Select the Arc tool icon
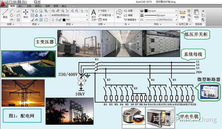222x129 pixels. (12, 11)
